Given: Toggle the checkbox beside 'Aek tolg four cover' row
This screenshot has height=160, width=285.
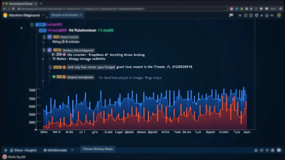Looking at the screenshot, I should [50, 67].
